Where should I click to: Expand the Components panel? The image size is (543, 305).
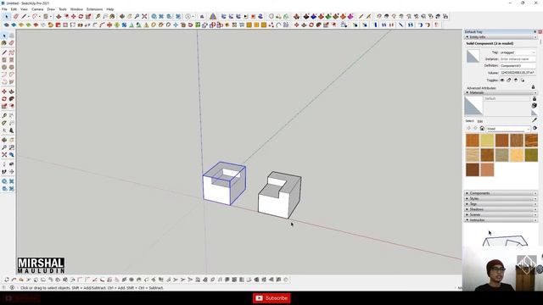coord(501,193)
